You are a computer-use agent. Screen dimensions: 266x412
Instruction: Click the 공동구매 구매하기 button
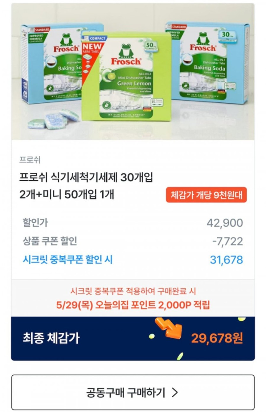(133, 392)
